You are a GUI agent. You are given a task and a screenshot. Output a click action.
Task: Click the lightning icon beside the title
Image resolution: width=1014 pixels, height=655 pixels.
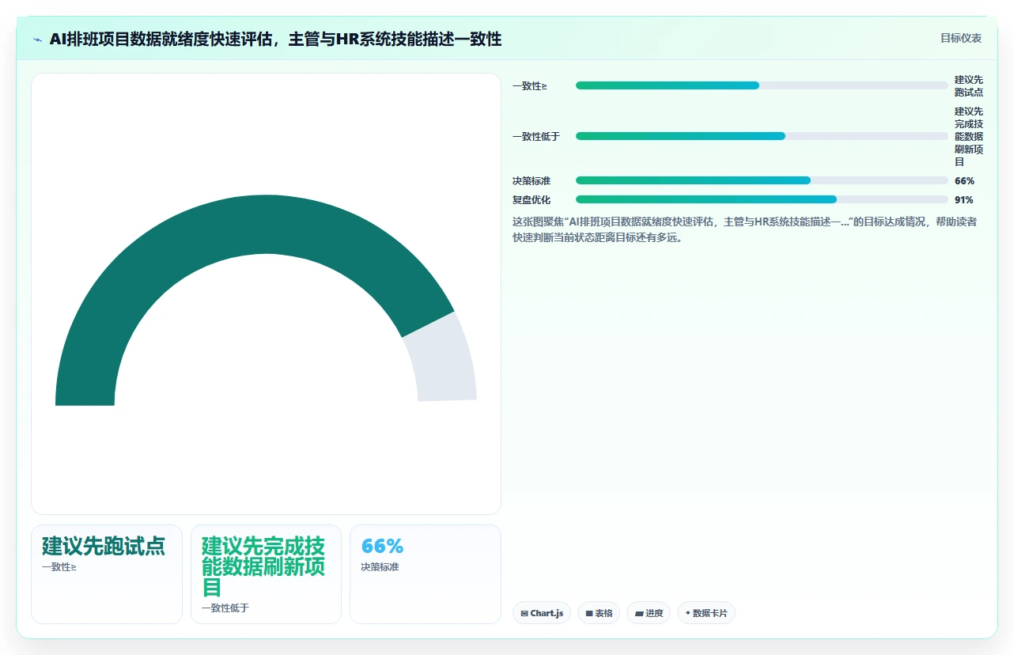pyautogui.click(x=37, y=40)
